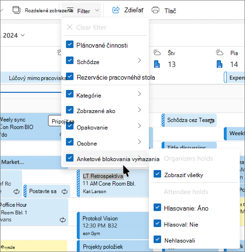Viewport: 245px width, 252px height.
Task: Select the Štv 13 day header
Action: click(171, 59)
